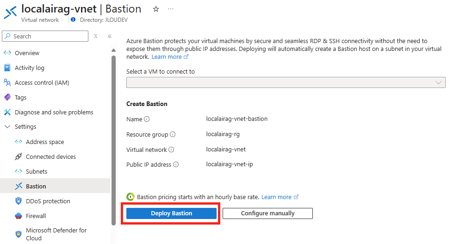The height and width of the screenshot is (244, 454).
Task: Open the more options ellipsis menu
Action: (171, 9)
